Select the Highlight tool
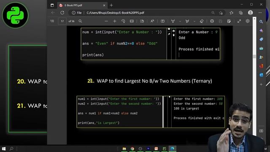This screenshot has height=152, width=270. 187,21
